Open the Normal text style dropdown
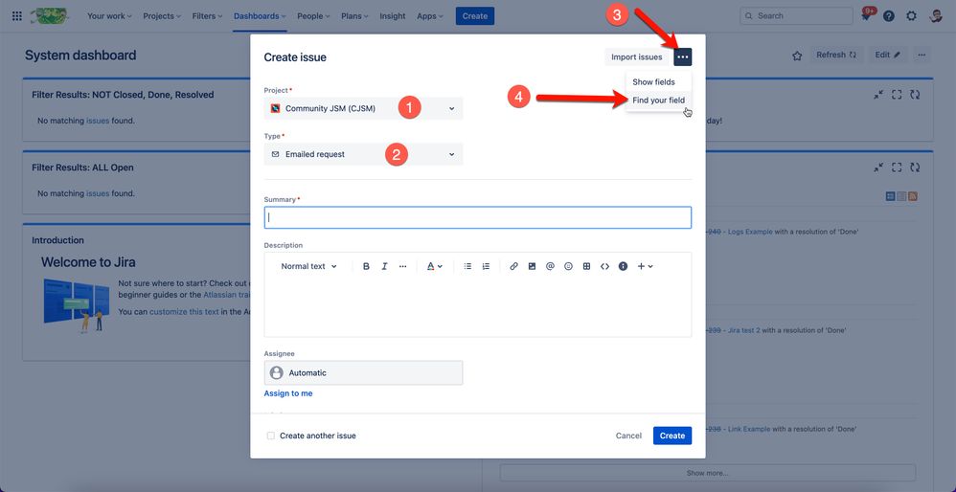 click(x=308, y=266)
